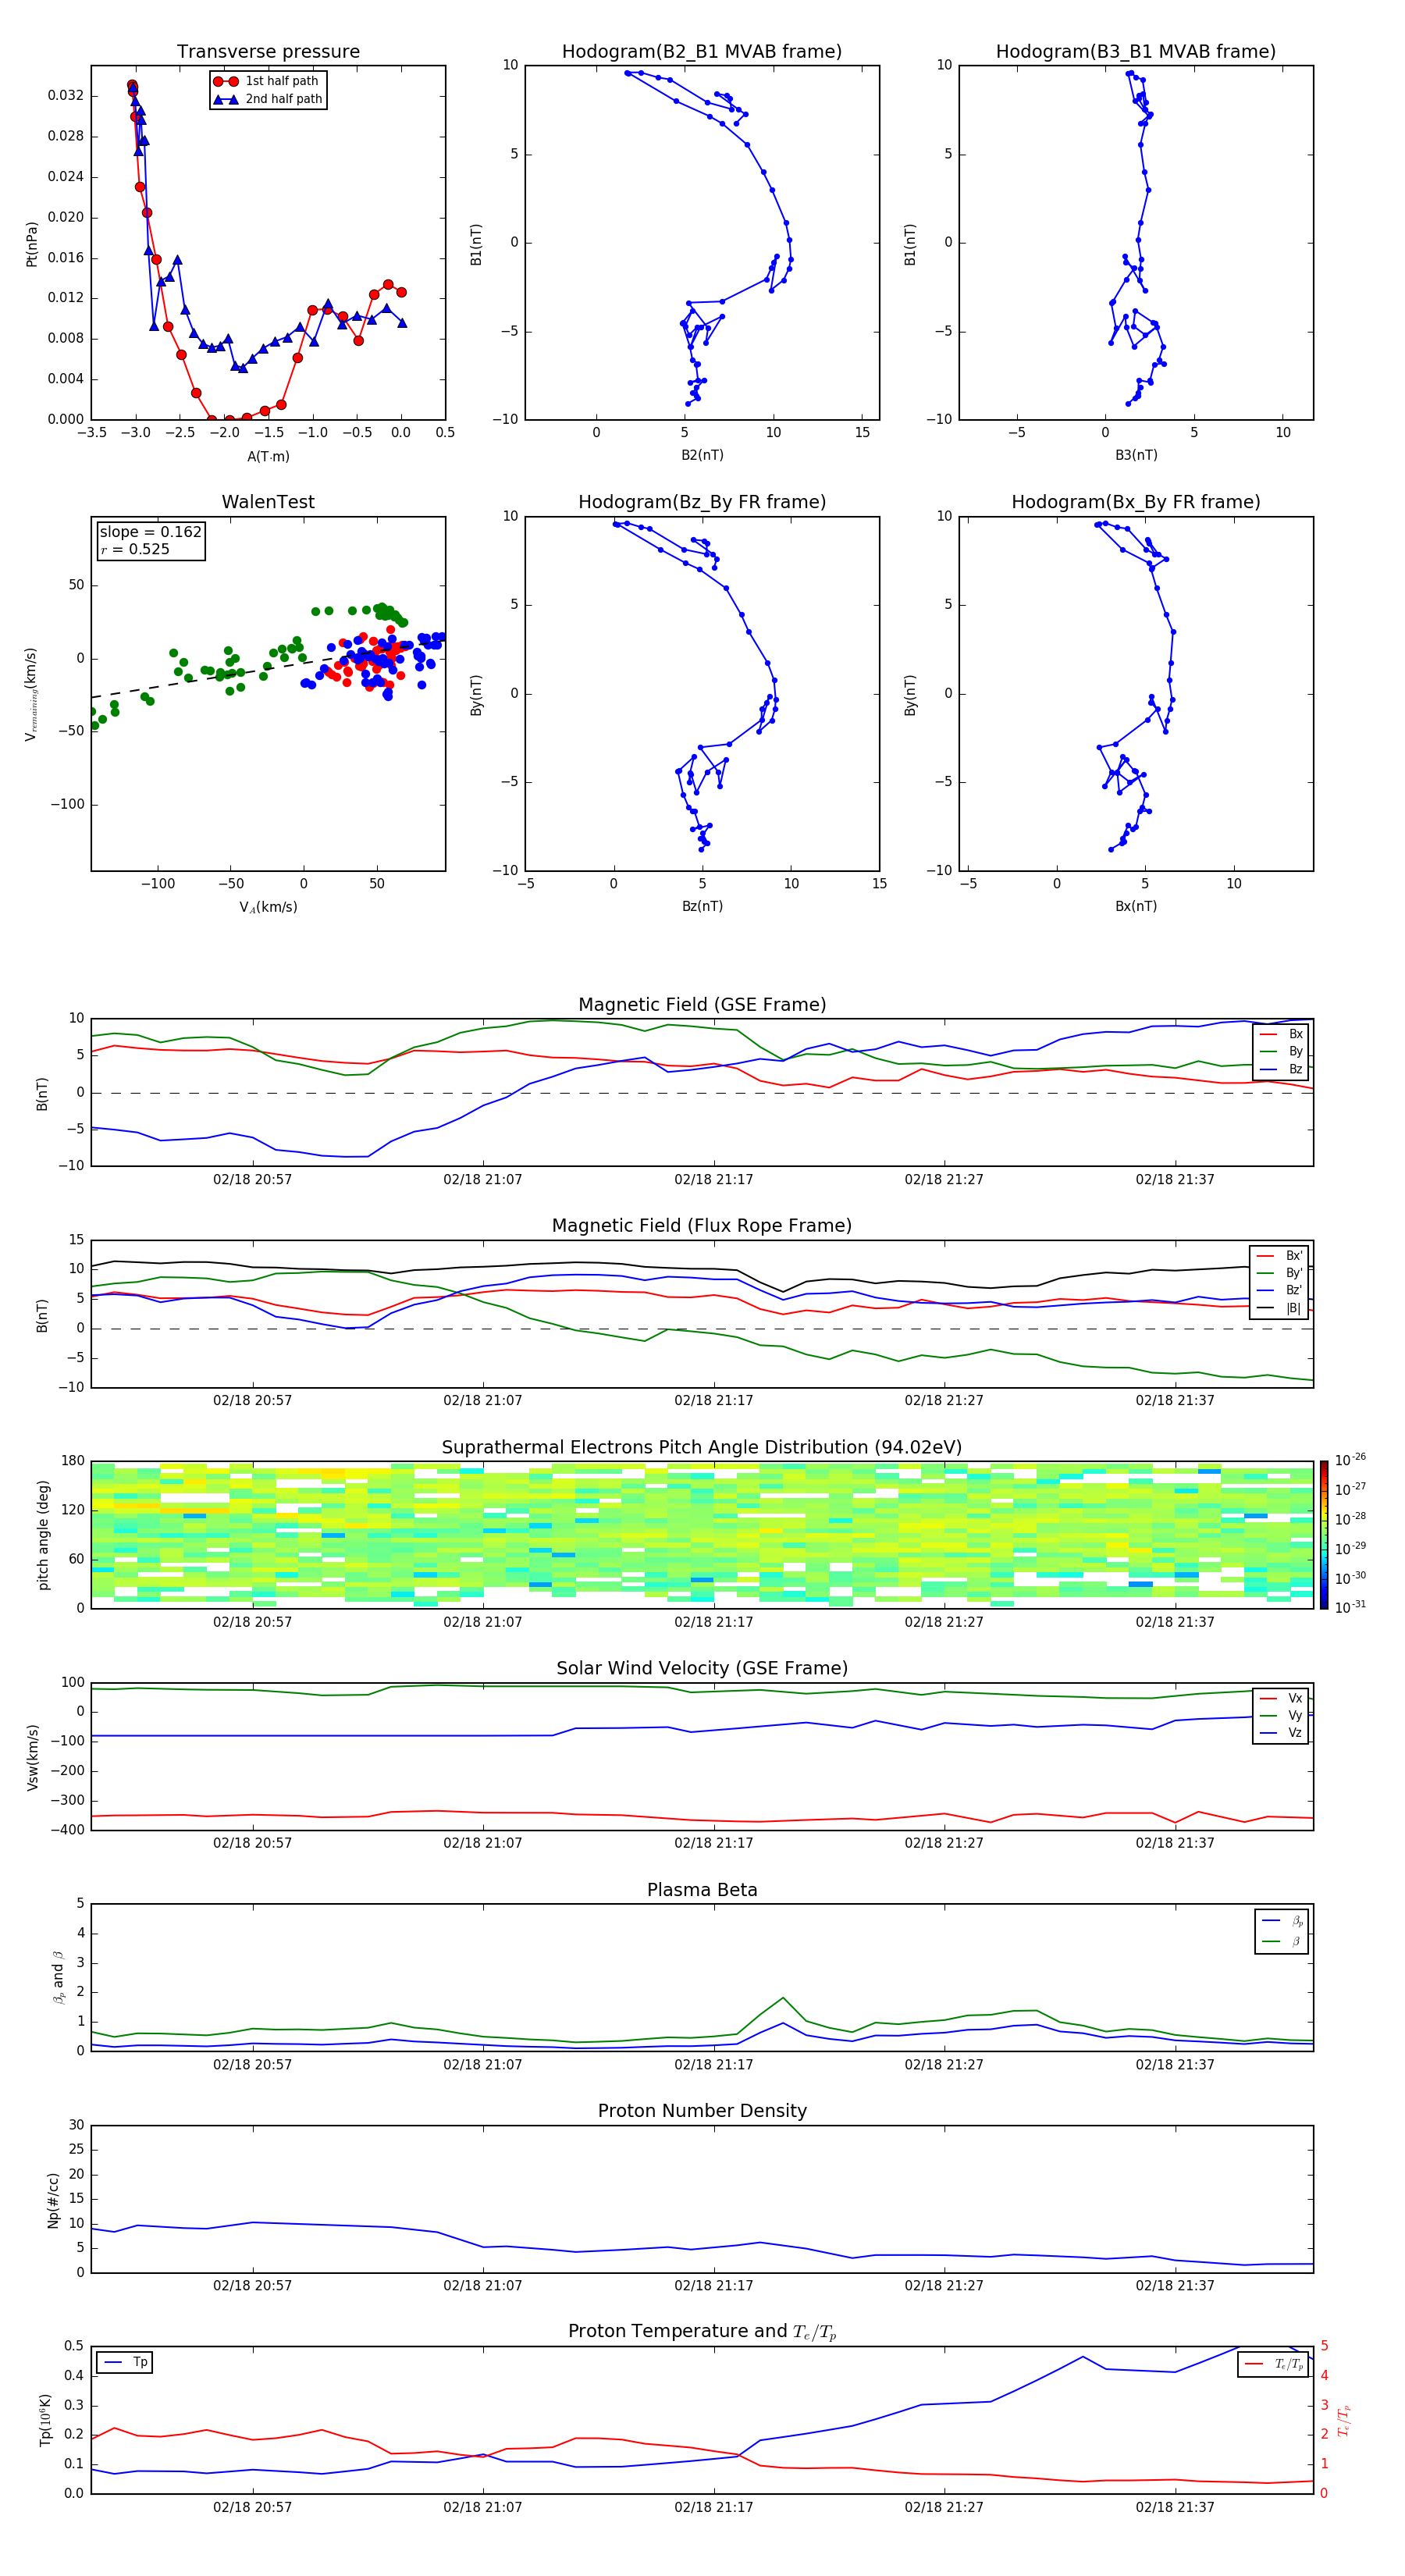This screenshot has width=1405, height=2576.
Task: Click the 'Transverse pressure' plot title
Action: 268,51
